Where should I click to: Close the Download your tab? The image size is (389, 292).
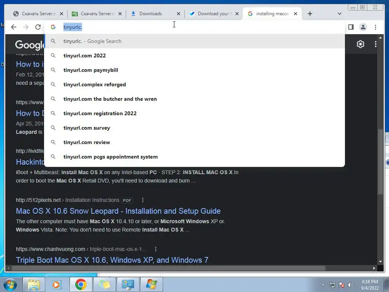coord(237,14)
